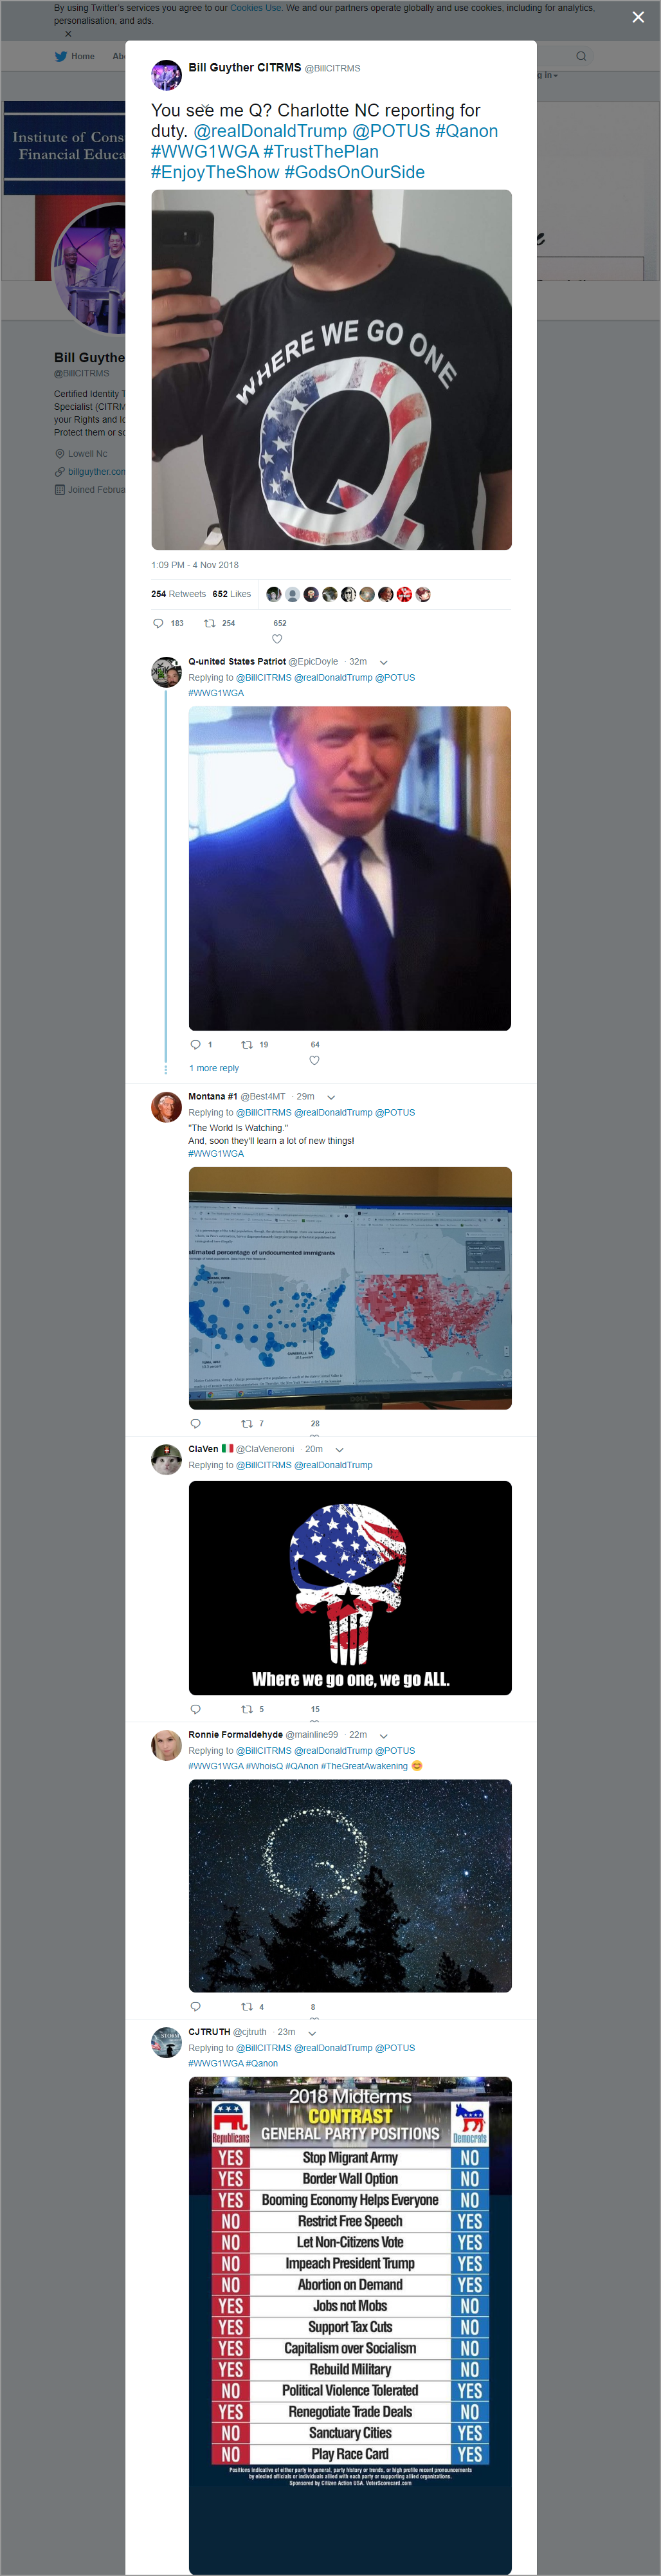The height and width of the screenshot is (2576, 661).
Task: Show the 1 more reply link
Action: [214, 1068]
